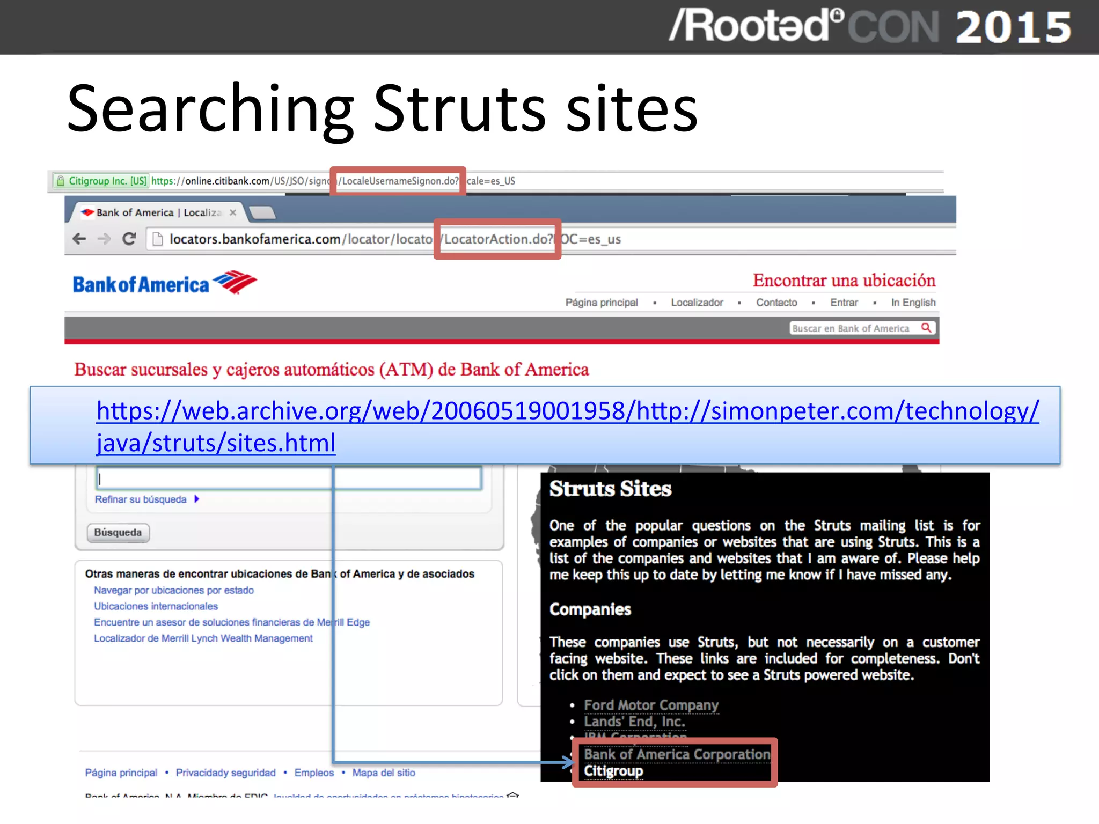
Task: Click Citigroup link in Struts Sites
Action: click(x=613, y=771)
